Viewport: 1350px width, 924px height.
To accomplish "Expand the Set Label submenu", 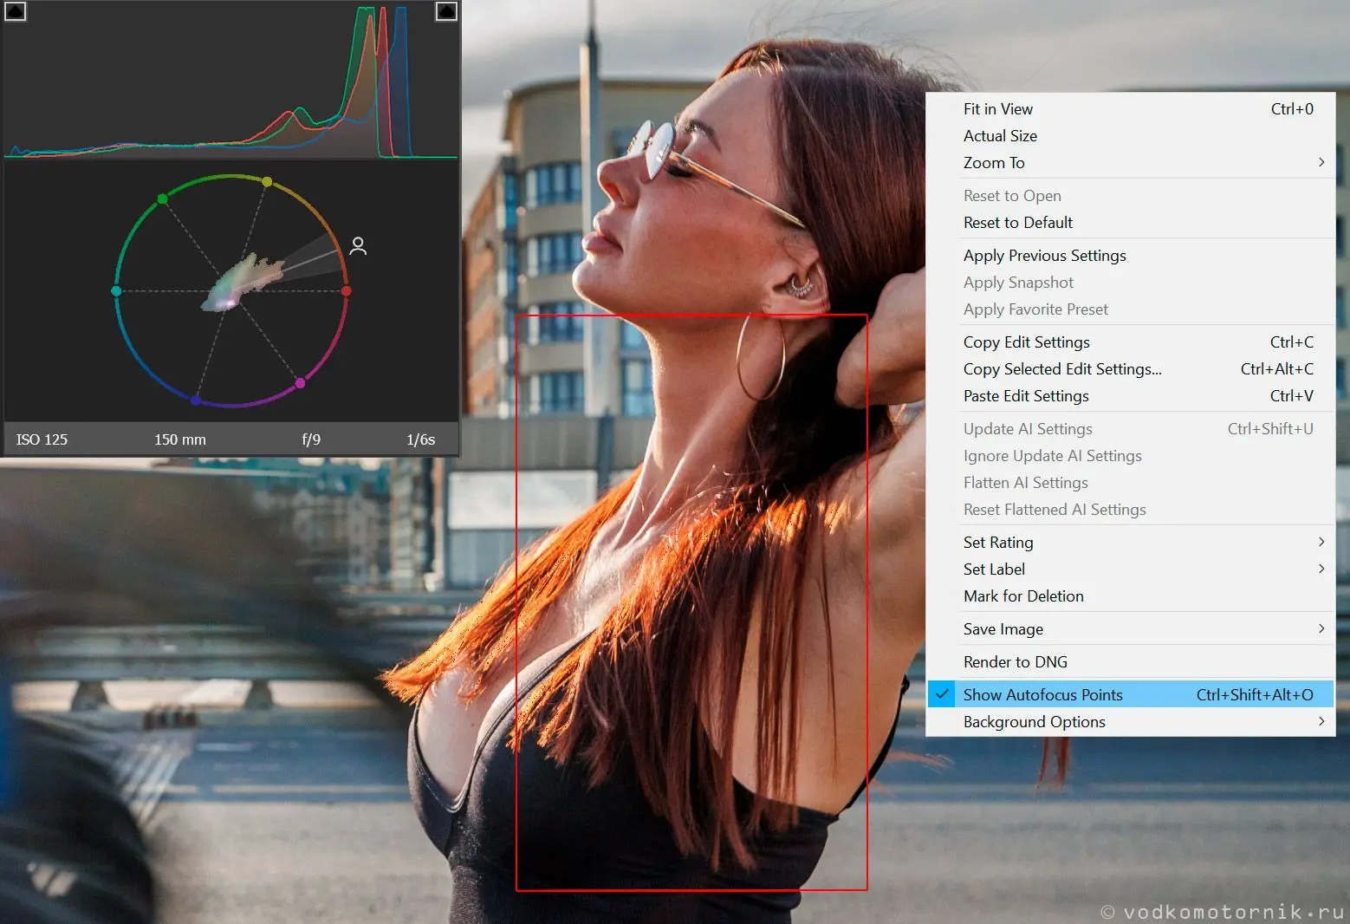I will tap(1131, 569).
